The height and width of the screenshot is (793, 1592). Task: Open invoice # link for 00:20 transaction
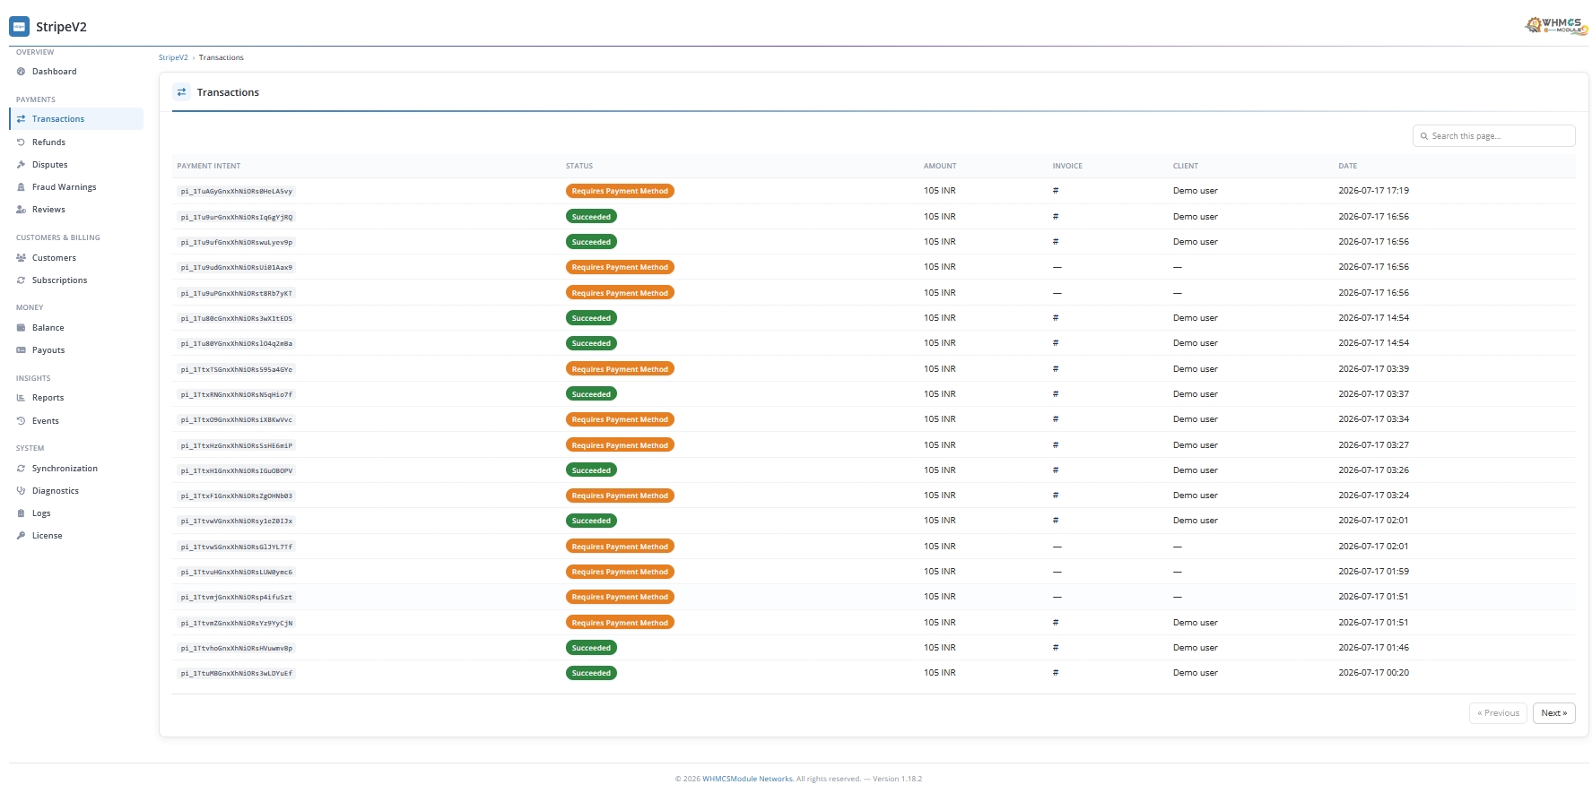coord(1056,673)
